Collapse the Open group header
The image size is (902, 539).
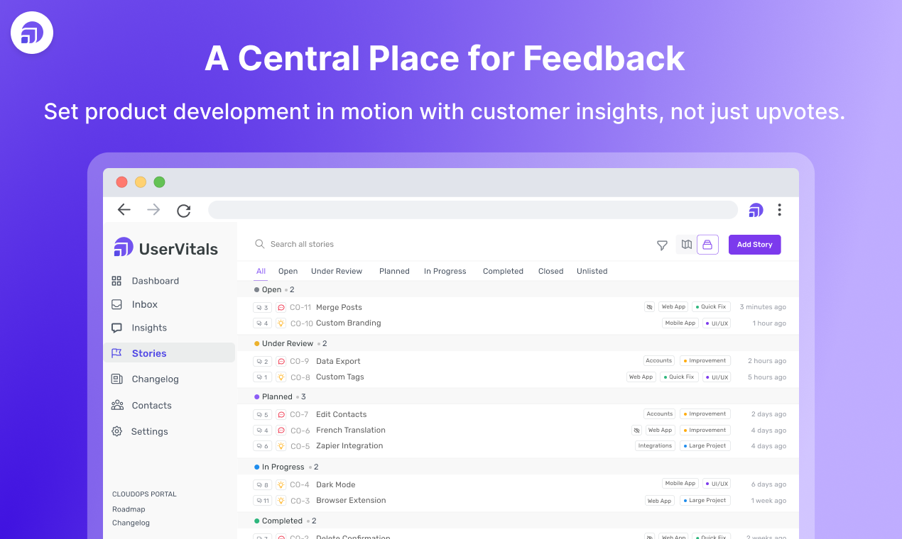tap(518, 289)
